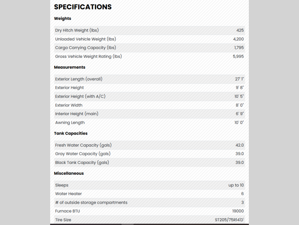This screenshot has height=225, width=299.
Task: Click the Gross Vehicle Weight Rating value 5,995
Action: (x=238, y=56)
